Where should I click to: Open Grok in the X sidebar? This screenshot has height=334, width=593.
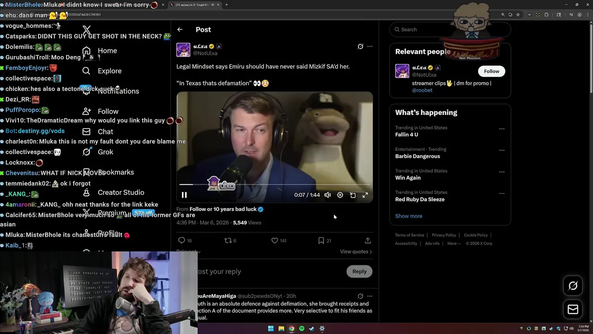click(98, 152)
